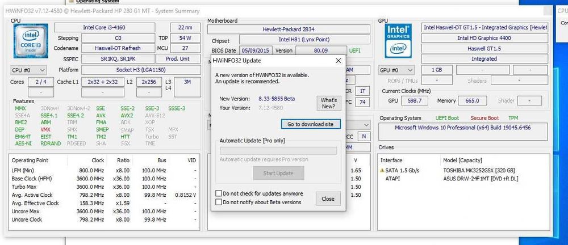This screenshot has width=568, height=245.
Task: Select the Hewlett-Packard 2B34 motherboard field
Action: click(x=289, y=29)
